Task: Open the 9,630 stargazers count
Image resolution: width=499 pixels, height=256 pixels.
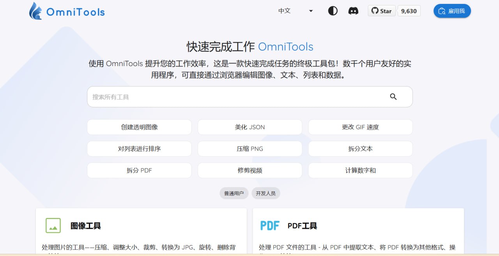Action: pos(409,11)
